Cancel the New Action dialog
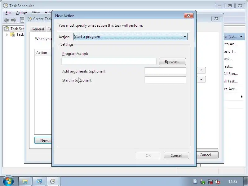This screenshot has height=186, width=248. coord(176,156)
